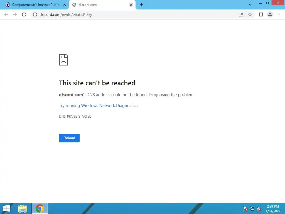The width and height of the screenshot is (285, 214).
Task: Click the DNS address could not be found message
Action: pos(127,95)
